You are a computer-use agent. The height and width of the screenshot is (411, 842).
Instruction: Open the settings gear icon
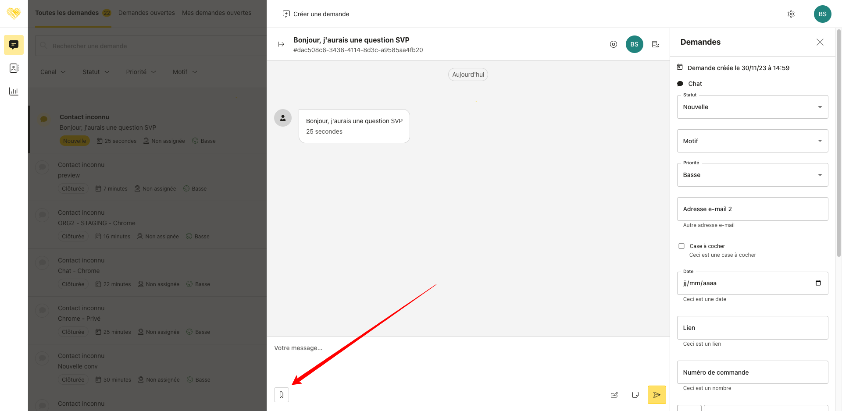[791, 14]
